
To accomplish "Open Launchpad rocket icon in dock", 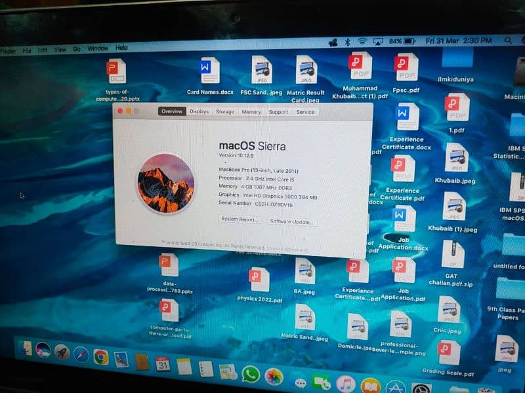I will (x=62, y=352).
